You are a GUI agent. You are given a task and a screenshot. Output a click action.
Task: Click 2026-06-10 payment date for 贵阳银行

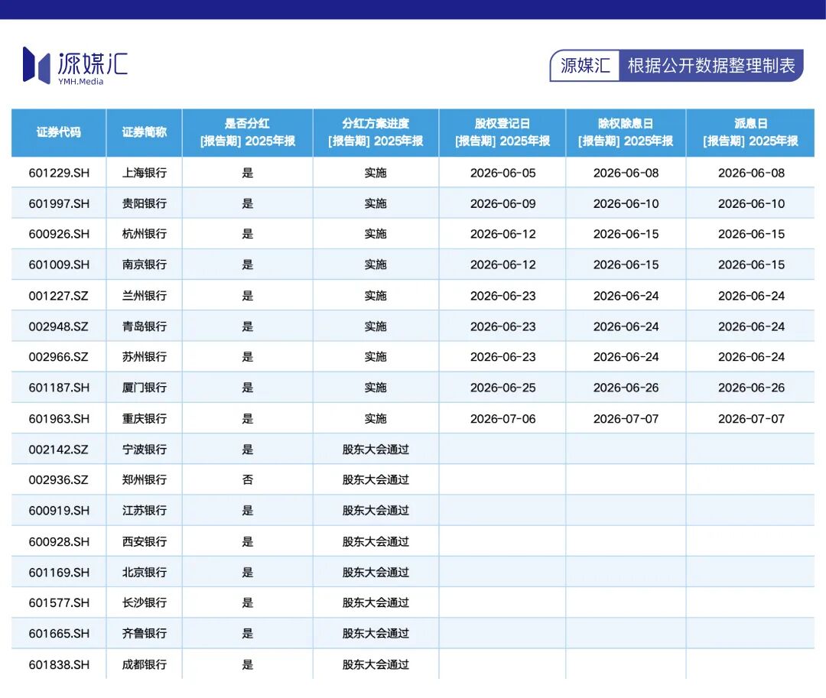[x=751, y=203]
